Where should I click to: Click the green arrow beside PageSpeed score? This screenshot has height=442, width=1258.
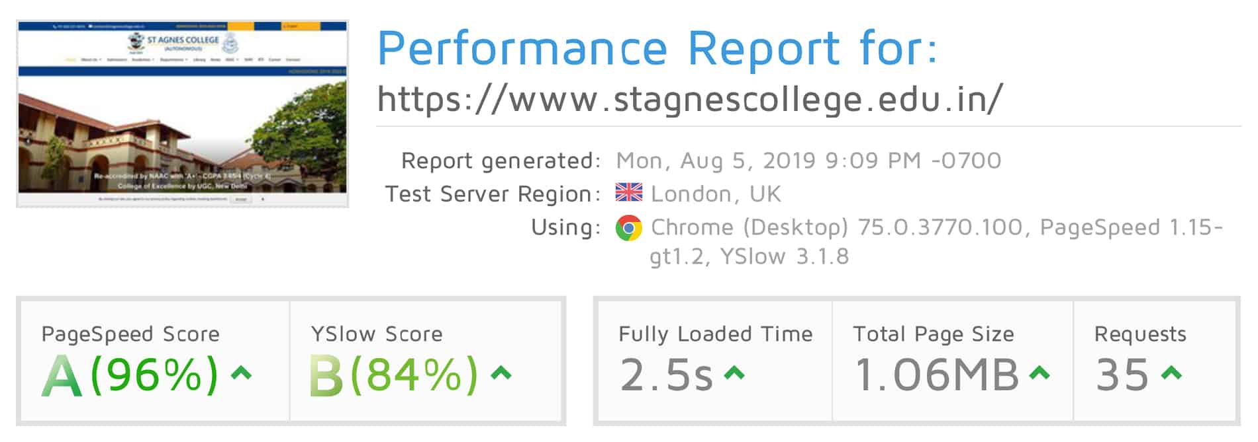click(x=241, y=373)
